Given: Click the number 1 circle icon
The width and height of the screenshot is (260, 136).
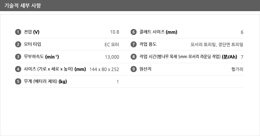Looking at the screenshot, I should point(18,32).
